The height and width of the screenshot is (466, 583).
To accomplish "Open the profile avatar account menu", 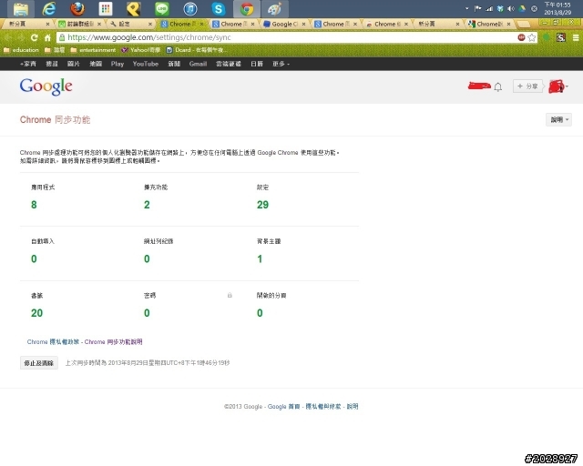I will 558,86.
